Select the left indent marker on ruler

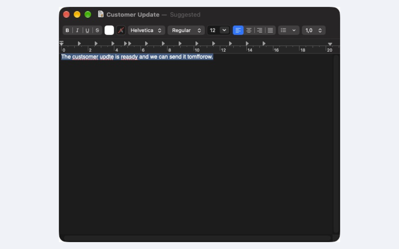(62, 43)
